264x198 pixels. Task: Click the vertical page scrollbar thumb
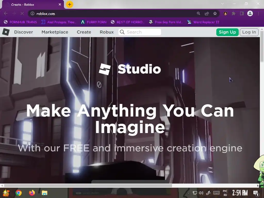[262, 46]
